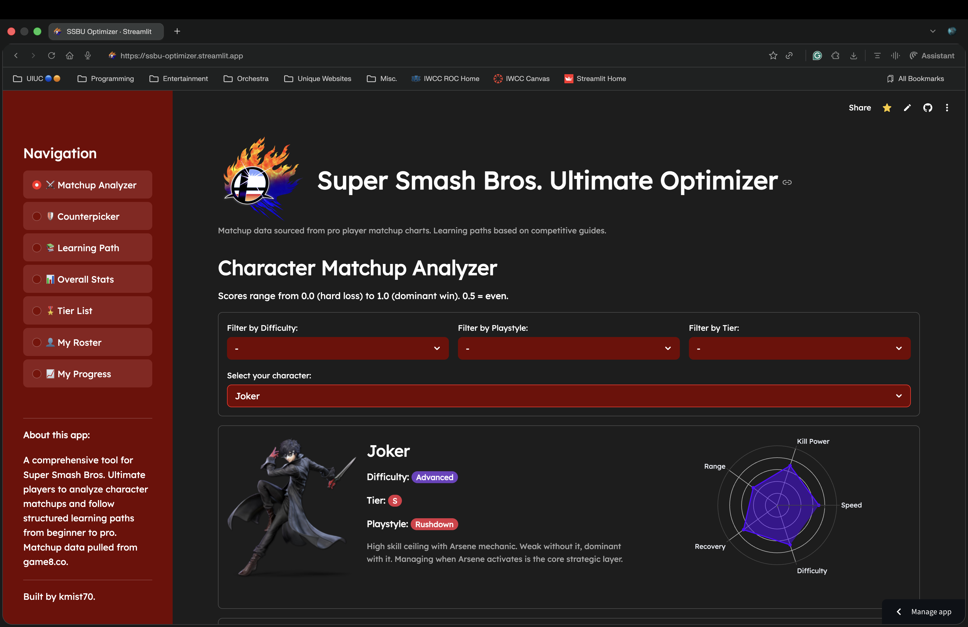Open a new browser tab with plus
Image resolution: width=968 pixels, height=627 pixels.
click(x=177, y=31)
